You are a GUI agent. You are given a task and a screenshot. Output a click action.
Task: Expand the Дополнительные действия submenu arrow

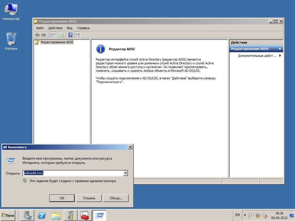click(x=280, y=55)
